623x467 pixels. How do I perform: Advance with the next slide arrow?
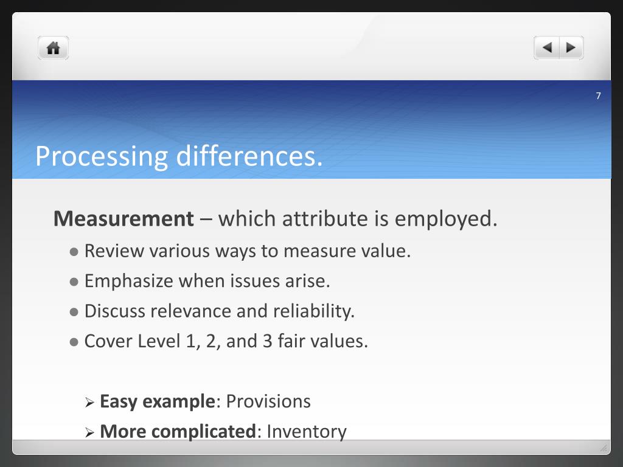tap(571, 47)
